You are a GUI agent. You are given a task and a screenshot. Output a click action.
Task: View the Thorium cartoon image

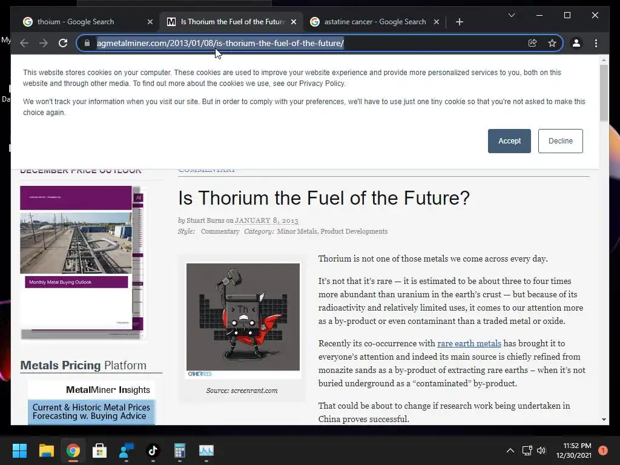pos(243,317)
